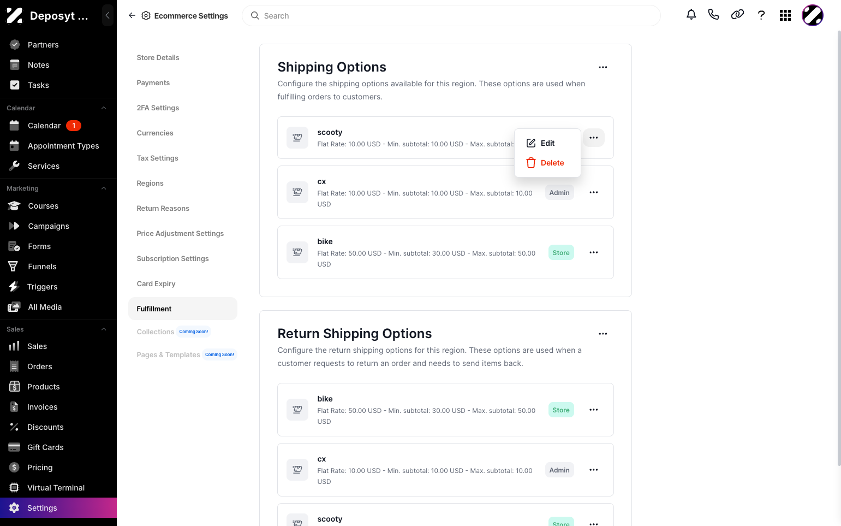This screenshot has height=526, width=841.
Task: Click the page vertical scrollbar
Action: pyautogui.click(x=839, y=249)
